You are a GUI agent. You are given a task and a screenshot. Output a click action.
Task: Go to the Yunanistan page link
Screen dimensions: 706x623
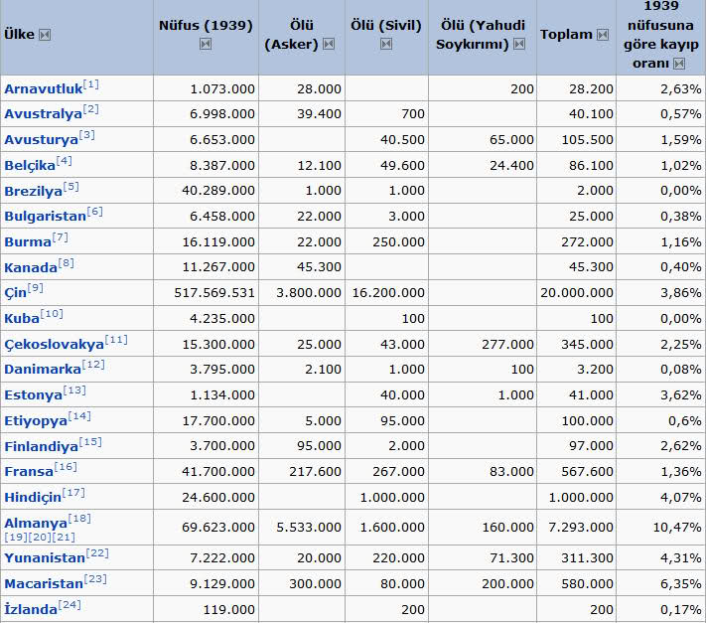click(x=45, y=557)
